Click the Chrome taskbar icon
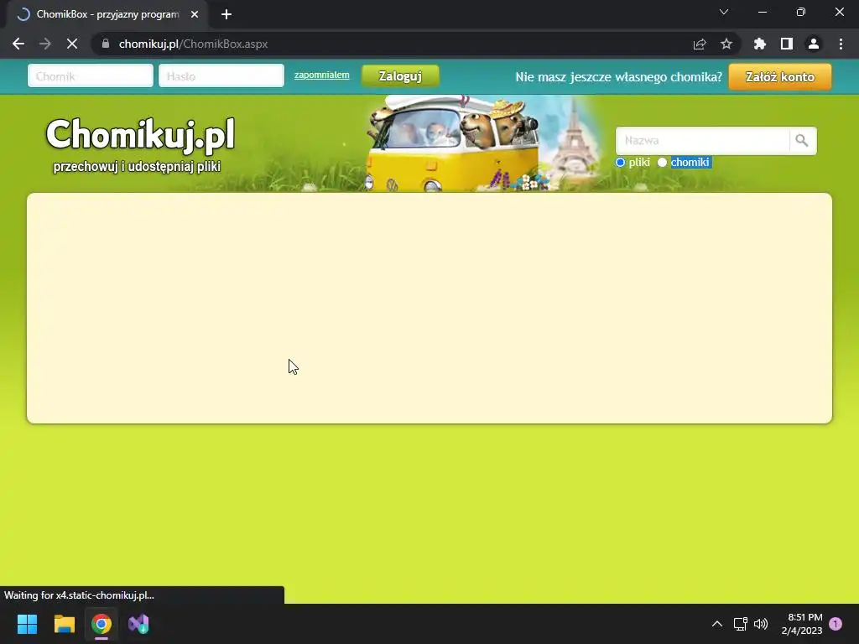The image size is (859, 644). coord(102,624)
